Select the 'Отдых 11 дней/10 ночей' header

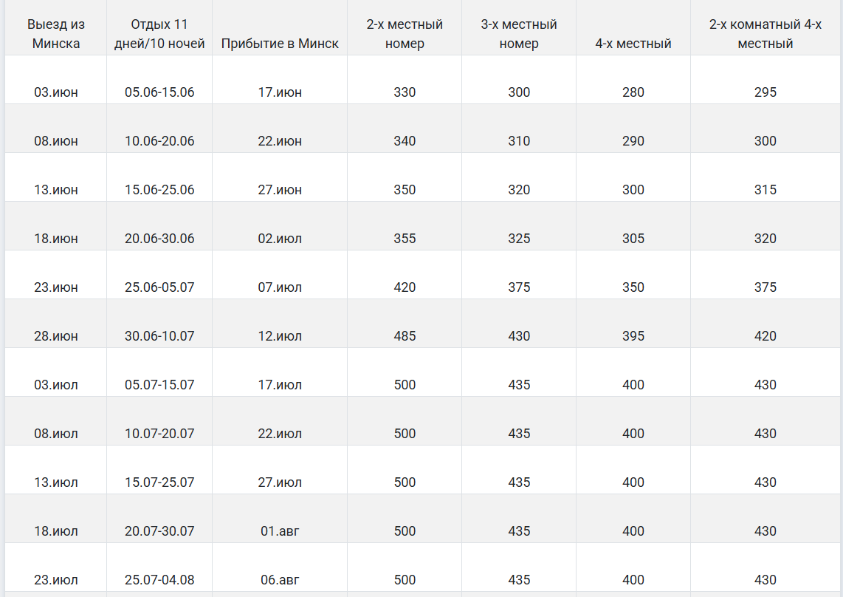(x=159, y=34)
